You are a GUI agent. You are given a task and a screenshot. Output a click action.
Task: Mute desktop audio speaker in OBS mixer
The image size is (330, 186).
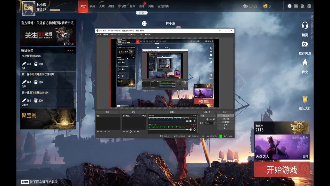[x=191, y=121]
